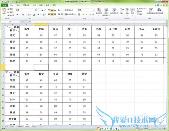
Task: Click the decrease indent icon
Action: coord(59,14)
